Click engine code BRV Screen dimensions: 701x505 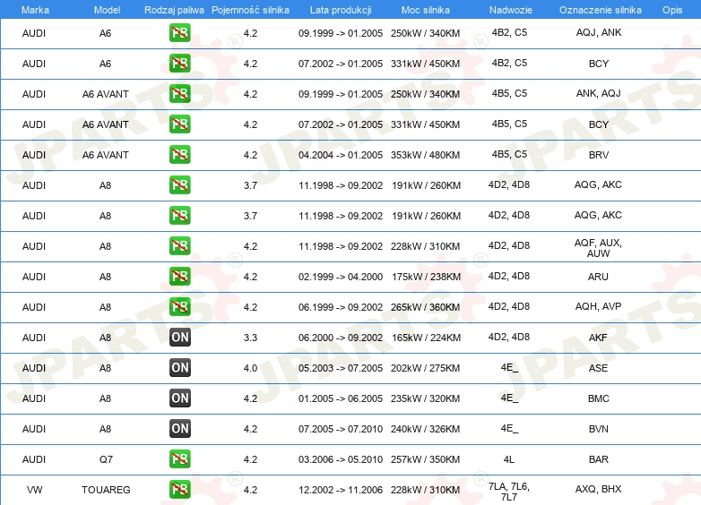(x=599, y=155)
